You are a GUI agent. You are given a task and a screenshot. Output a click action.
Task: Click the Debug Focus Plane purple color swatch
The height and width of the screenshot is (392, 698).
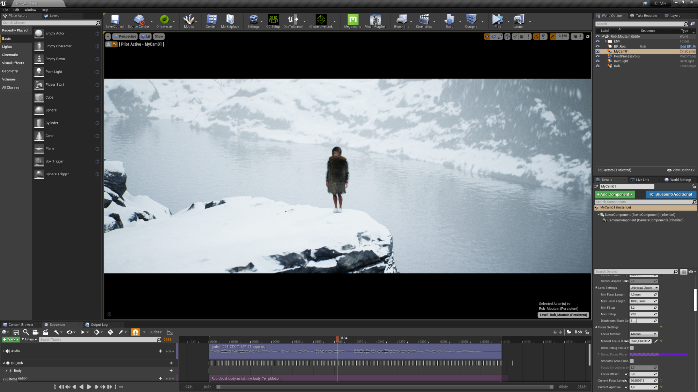(659, 354)
